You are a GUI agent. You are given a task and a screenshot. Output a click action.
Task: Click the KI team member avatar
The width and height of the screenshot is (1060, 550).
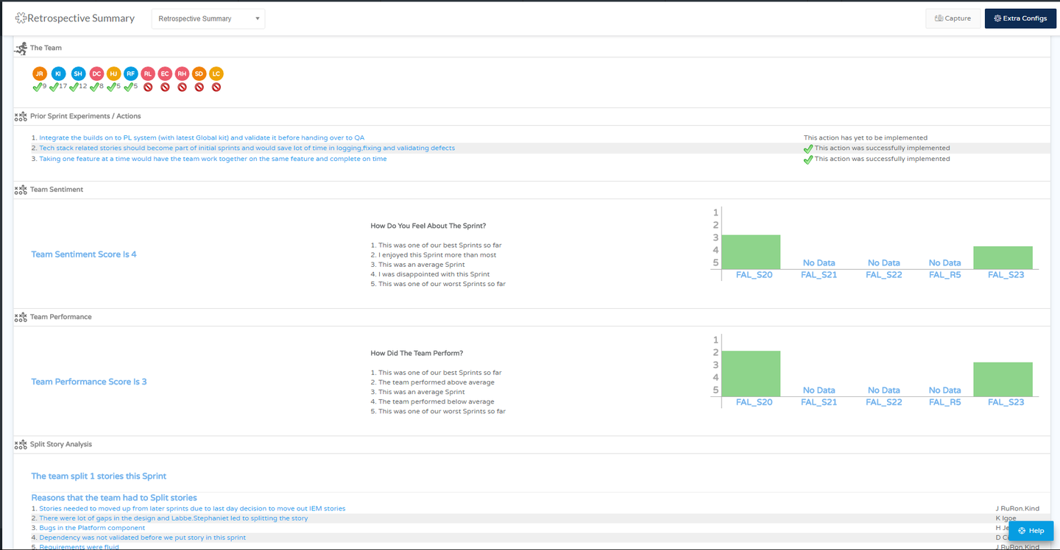[58, 74]
